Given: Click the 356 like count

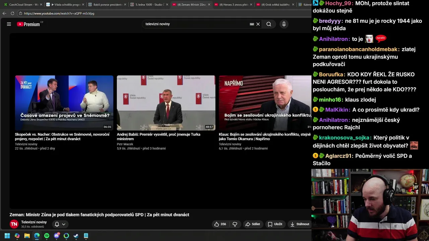Looking at the screenshot, I should pyautogui.click(x=223, y=224).
